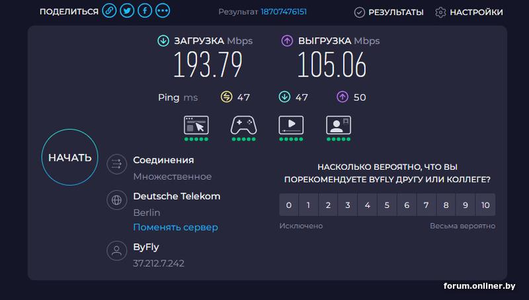529x300 pixels.
Task: Click the Deutsche Telekom server globe icon
Action: (117, 200)
